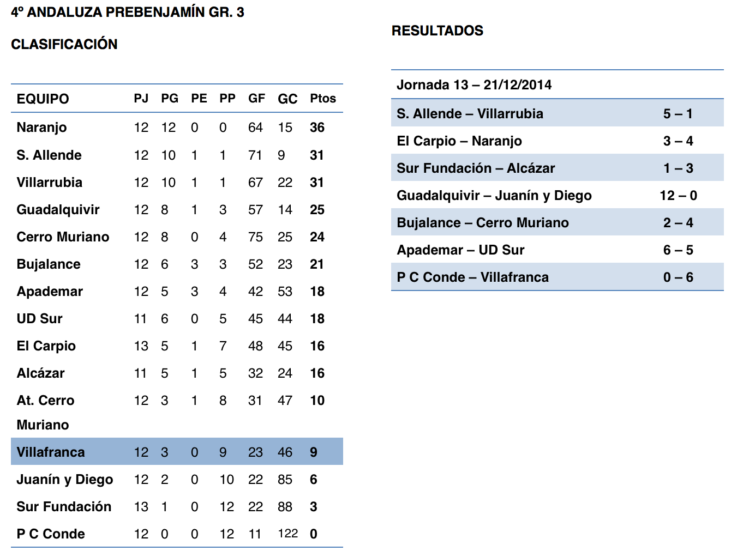Select the highlighted Villafranca team row
Screen dimensions: 731x557
click(x=177, y=452)
